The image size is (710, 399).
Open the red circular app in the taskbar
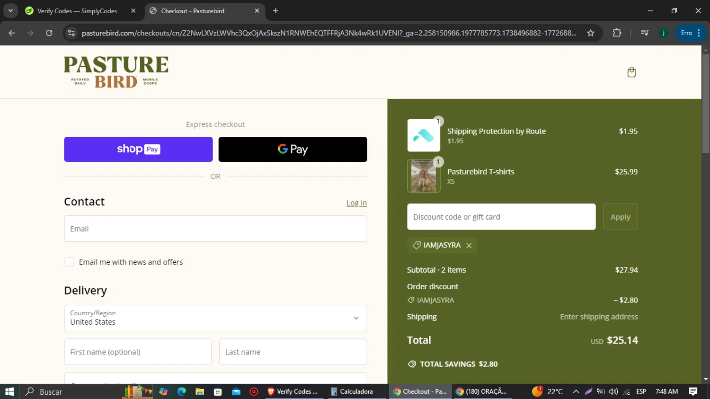click(254, 391)
